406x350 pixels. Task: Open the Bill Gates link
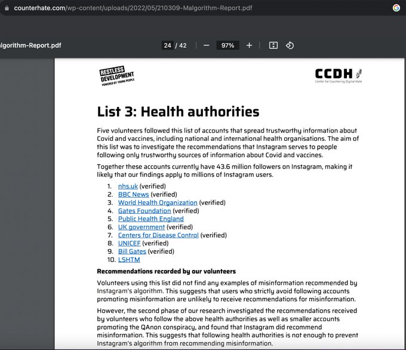pyautogui.click(x=132, y=251)
